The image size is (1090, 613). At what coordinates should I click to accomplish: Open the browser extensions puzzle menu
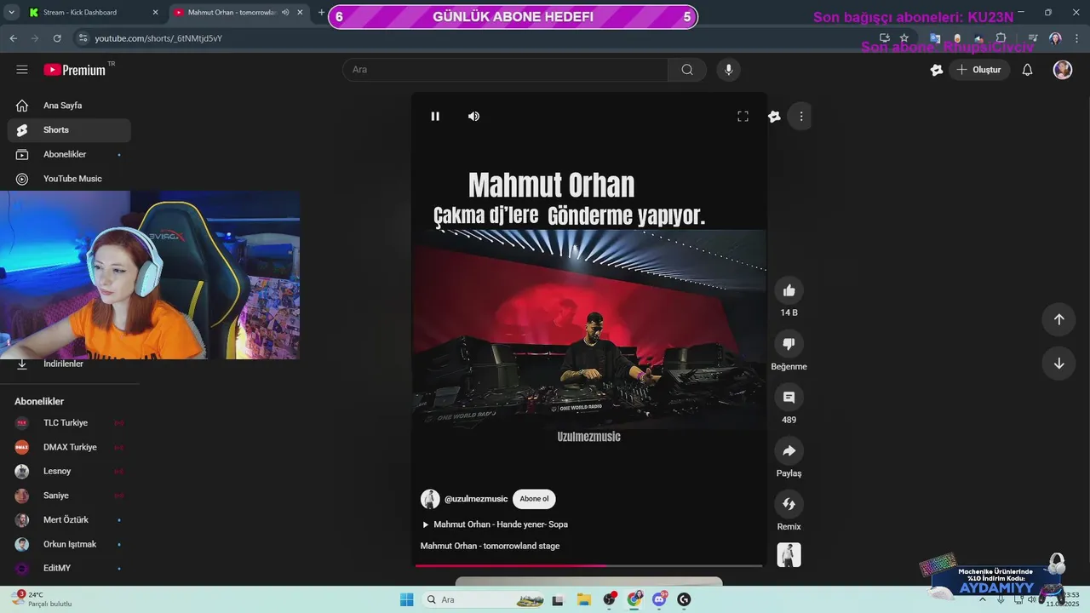pos(1001,38)
